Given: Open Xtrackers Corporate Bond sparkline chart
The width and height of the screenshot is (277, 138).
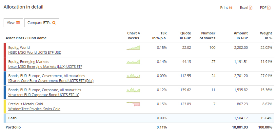Looking at the screenshot, I should click(x=133, y=90).
